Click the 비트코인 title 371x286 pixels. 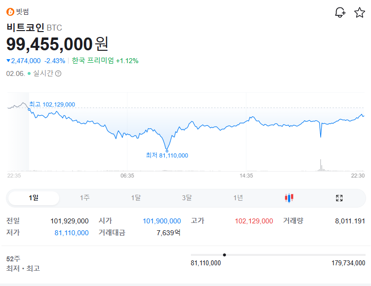(x=25, y=27)
